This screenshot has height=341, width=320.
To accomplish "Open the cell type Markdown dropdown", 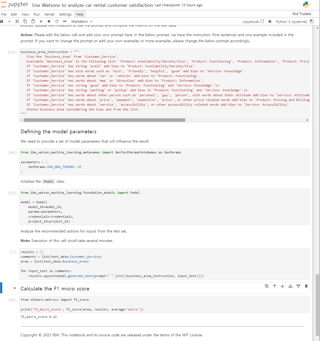I will (82, 22).
